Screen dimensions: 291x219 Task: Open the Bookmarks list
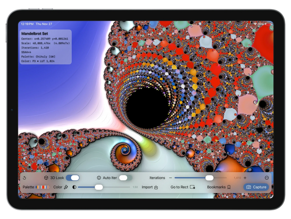click(219, 187)
